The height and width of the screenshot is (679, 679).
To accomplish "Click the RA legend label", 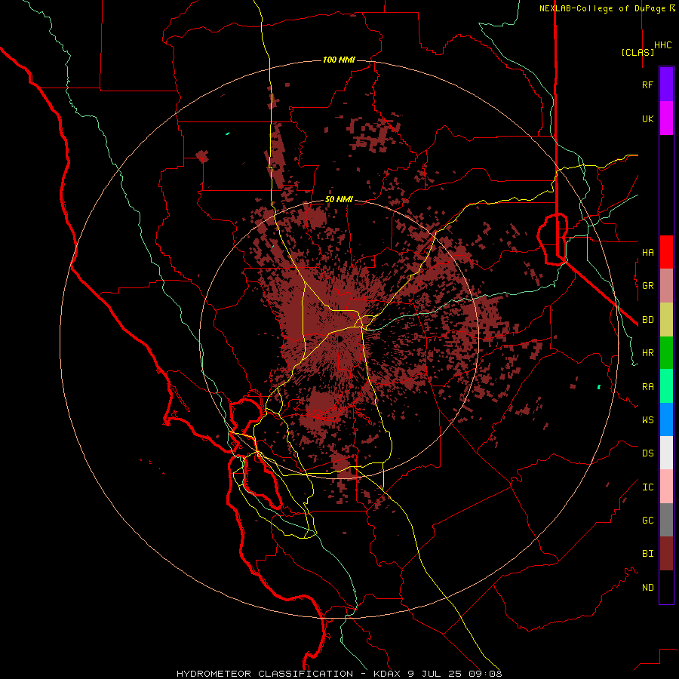I will (647, 387).
